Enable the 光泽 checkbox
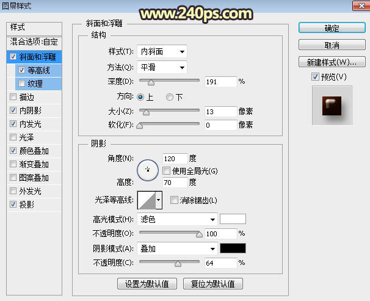Viewport: 370px width, 301px height. [13, 137]
